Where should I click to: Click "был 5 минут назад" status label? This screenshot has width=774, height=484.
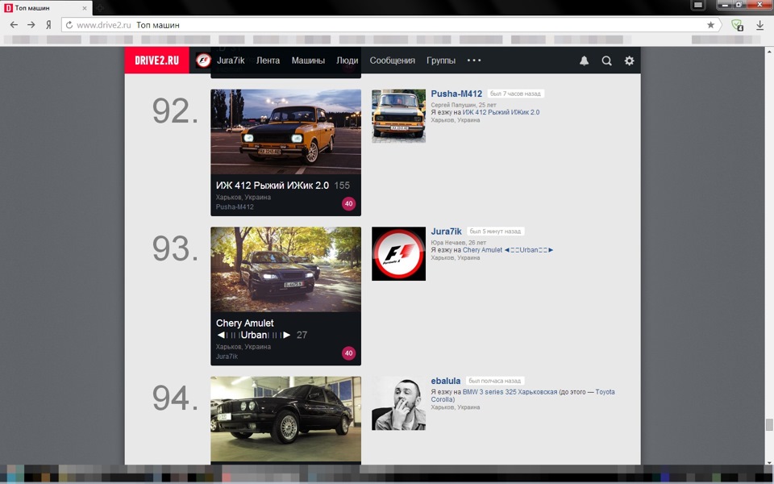(x=495, y=232)
